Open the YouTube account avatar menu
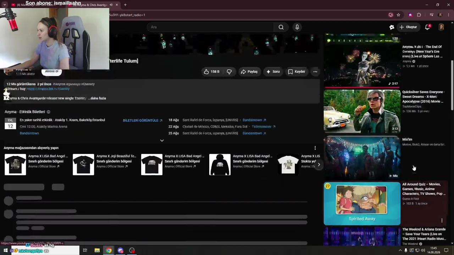The image size is (454, 255). tap(441, 27)
